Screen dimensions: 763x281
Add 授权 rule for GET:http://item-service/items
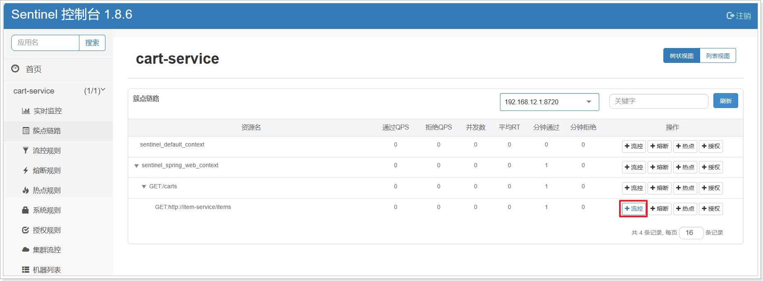(711, 209)
